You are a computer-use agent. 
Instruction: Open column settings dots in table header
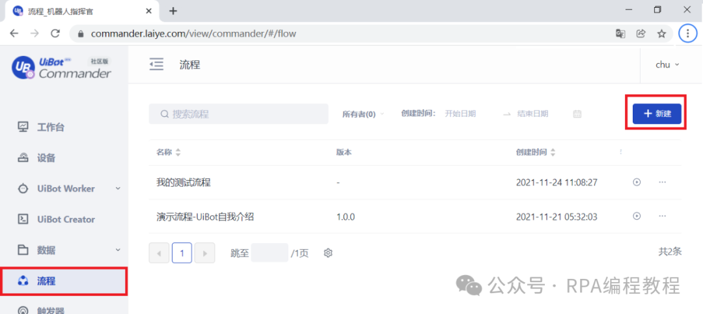click(x=621, y=152)
